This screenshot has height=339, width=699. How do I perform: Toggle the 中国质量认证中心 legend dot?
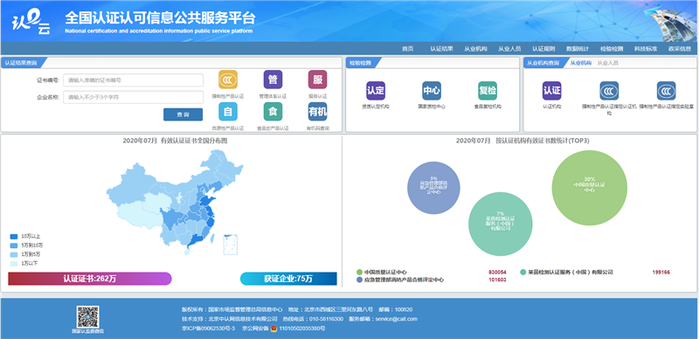pyautogui.click(x=359, y=272)
